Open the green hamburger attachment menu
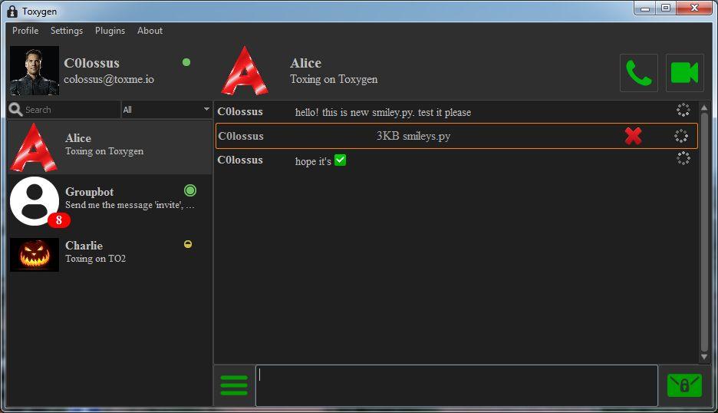 pos(234,385)
